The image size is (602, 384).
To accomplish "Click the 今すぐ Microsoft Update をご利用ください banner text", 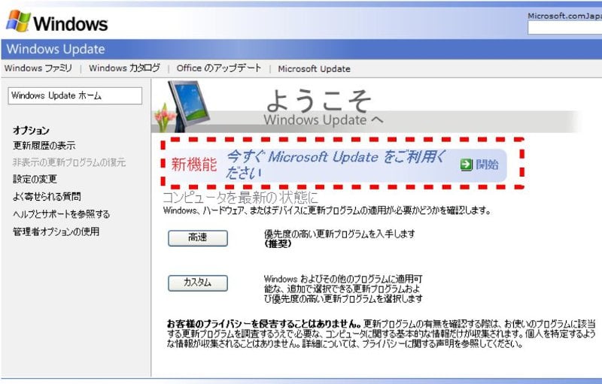I will click(336, 164).
